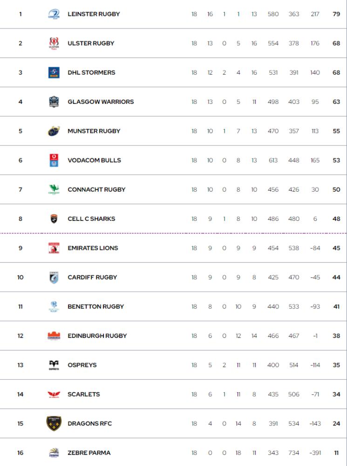Image resolution: width=347 pixels, height=466 pixels.
Task: Open the Ospreys team name link
Action: pos(82,365)
